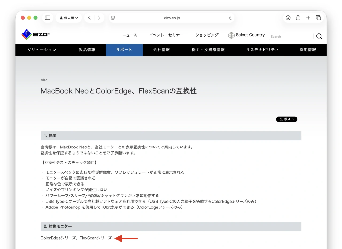Toggle the Safari sidebar icon
Image resolution: width=342 pixels, height=249 pixels.
tap(48, 18)
